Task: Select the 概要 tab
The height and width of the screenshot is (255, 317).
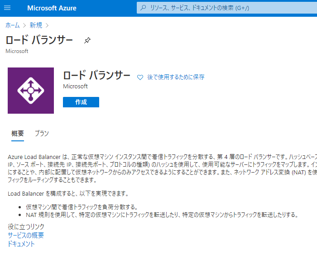Action: click(x=18, y=134)
